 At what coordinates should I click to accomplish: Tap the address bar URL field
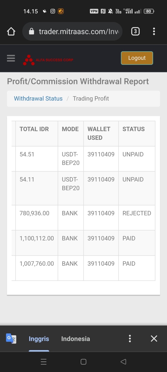(78, 32)
